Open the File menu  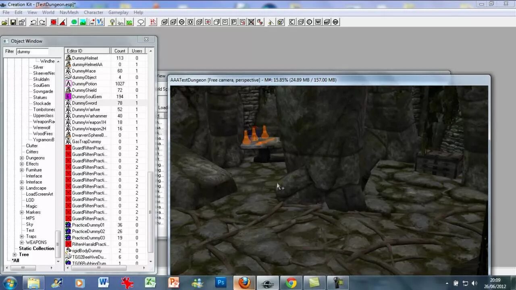coord(6,12)
